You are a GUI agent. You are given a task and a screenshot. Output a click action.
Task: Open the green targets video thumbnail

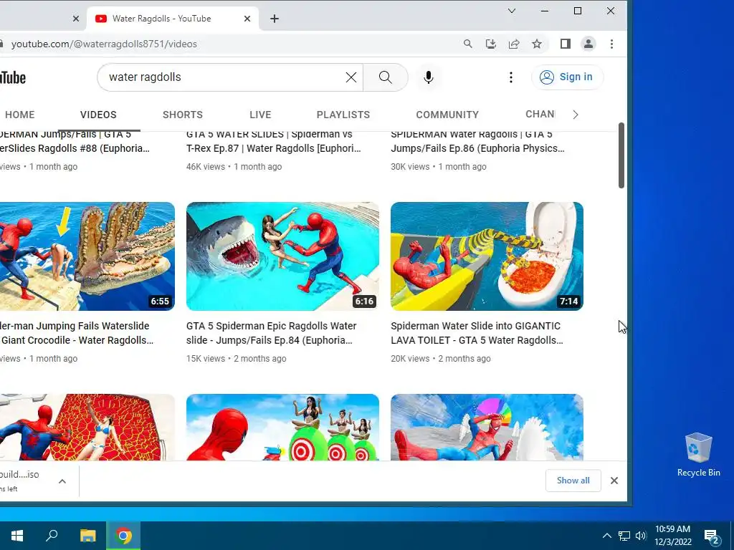[x=282, y=427]
